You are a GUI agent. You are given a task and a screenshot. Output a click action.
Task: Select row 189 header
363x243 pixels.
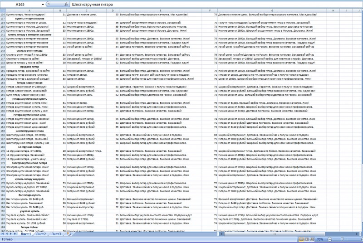(3, 227)
